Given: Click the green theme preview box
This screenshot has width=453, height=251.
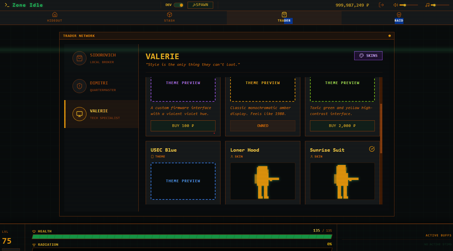Looking at the screenshot, I should click(342, 89).
